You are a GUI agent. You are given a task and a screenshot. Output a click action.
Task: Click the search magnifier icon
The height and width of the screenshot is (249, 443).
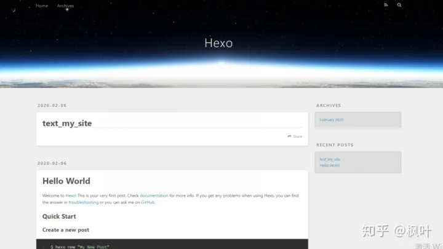[x=399, y=5]
